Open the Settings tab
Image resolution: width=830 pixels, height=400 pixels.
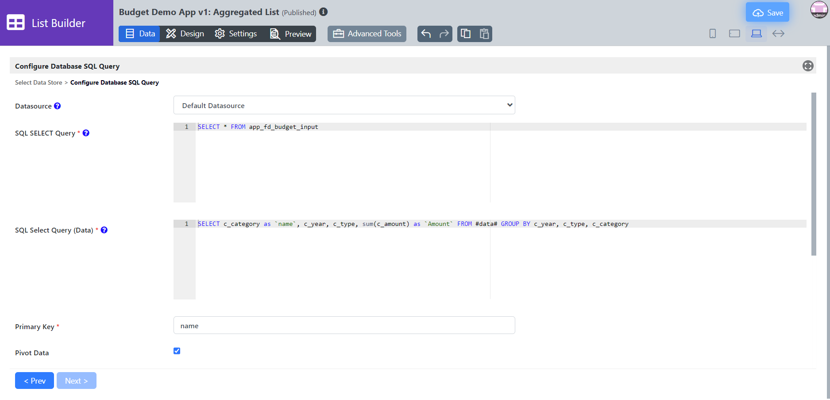click(236, 34)
